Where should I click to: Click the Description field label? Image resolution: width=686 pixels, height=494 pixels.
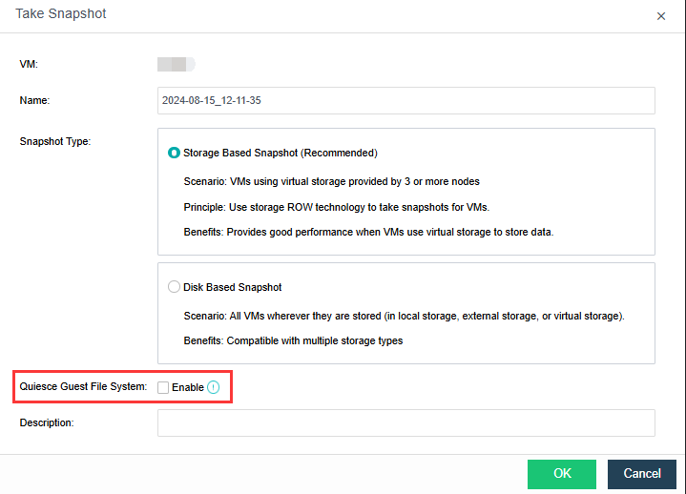pos(47,422)
